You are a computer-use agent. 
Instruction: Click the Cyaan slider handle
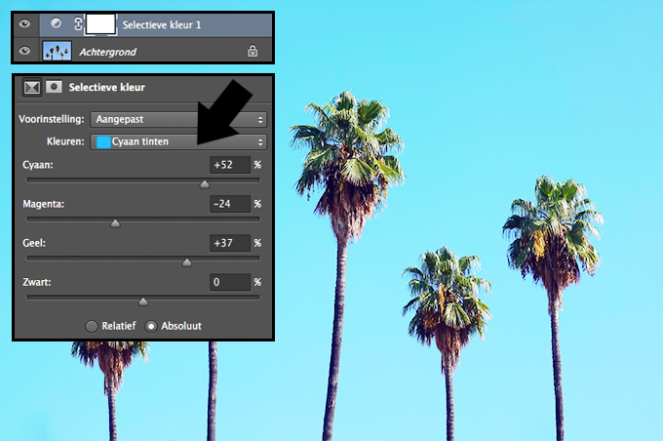205,184
